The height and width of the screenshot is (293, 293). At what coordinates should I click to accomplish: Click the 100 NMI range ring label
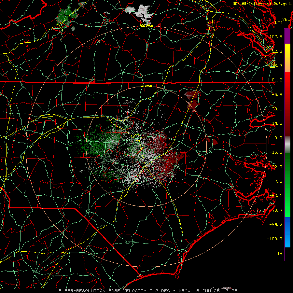click(146, 26)
